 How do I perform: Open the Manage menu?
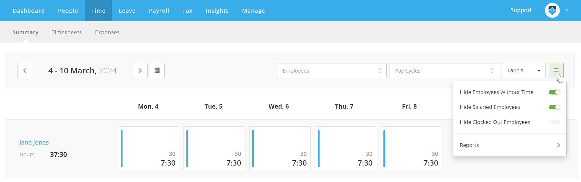click(254, 11)
